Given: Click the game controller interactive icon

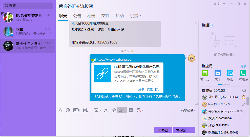Looking at the screenshot, I should tap(86, 110).
